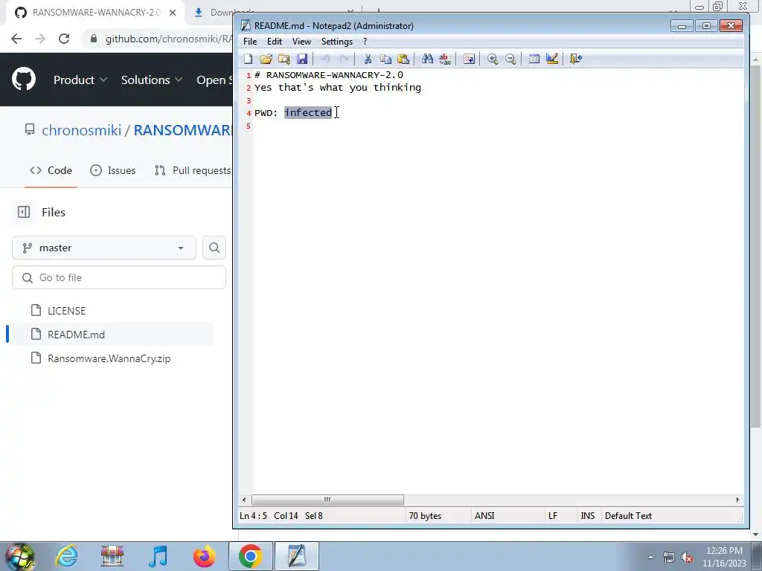Create a new document in Notepad2
The width and height of the screenshot is (762, 571).
tap(249, 59)
